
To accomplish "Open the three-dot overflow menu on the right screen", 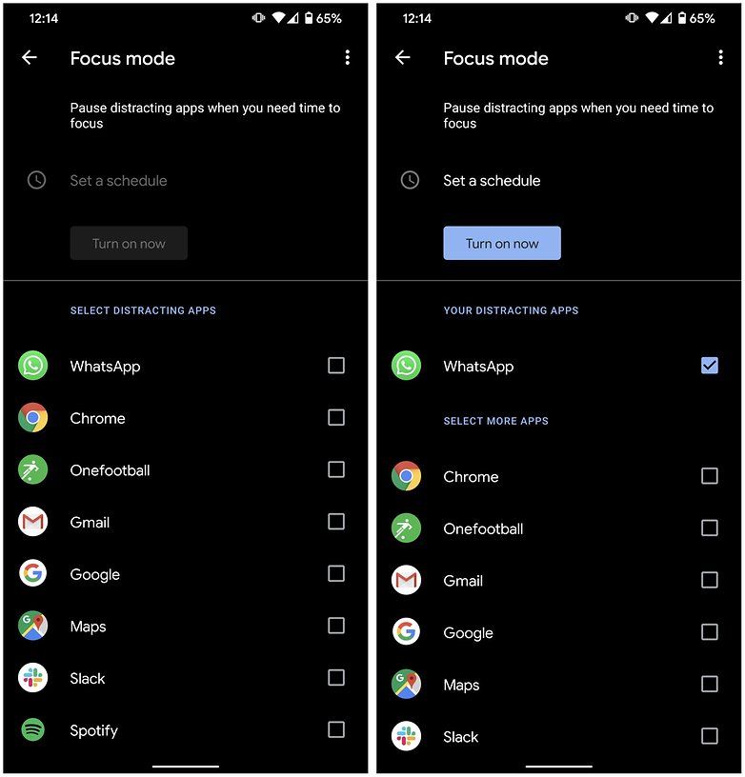I will tap(721, 57).
